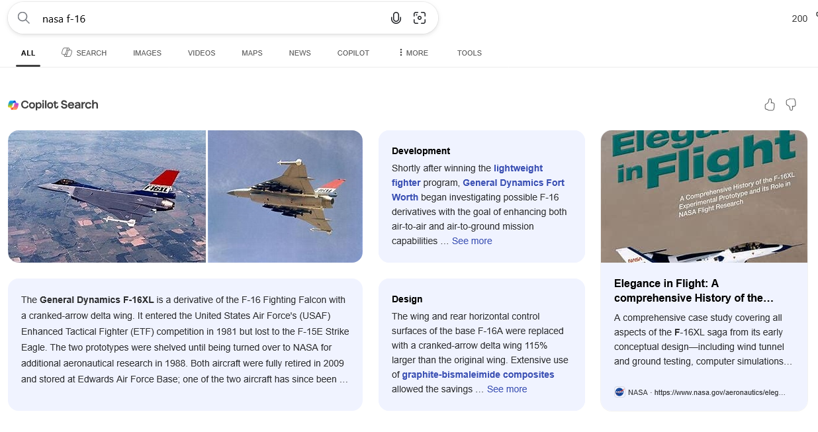Image resolution: width=818 pixels, height=432 pixels.
Task: Open the More menu with three dots
Action: click(x=413, y=53)
